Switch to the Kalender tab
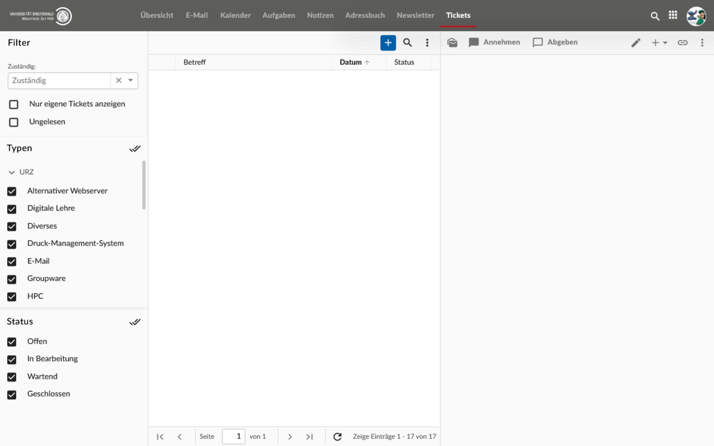 pyautogui.click(x=235, y=15)
